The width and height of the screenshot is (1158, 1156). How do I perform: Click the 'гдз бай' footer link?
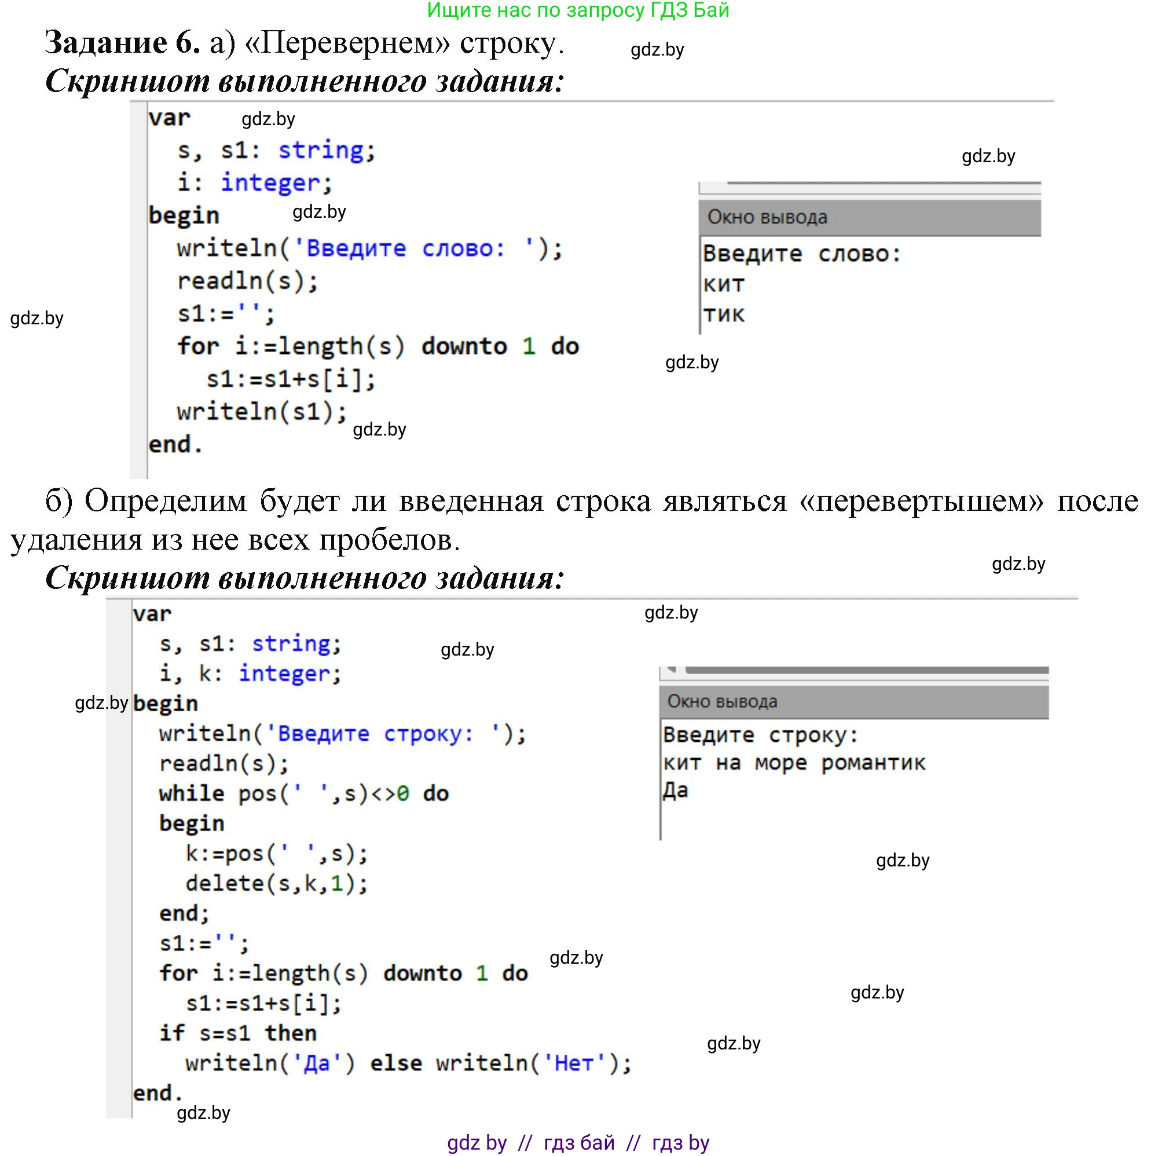coord(579,1143)
